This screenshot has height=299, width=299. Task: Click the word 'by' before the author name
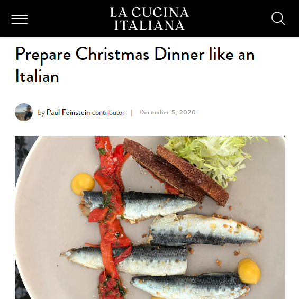click(41, 113)
